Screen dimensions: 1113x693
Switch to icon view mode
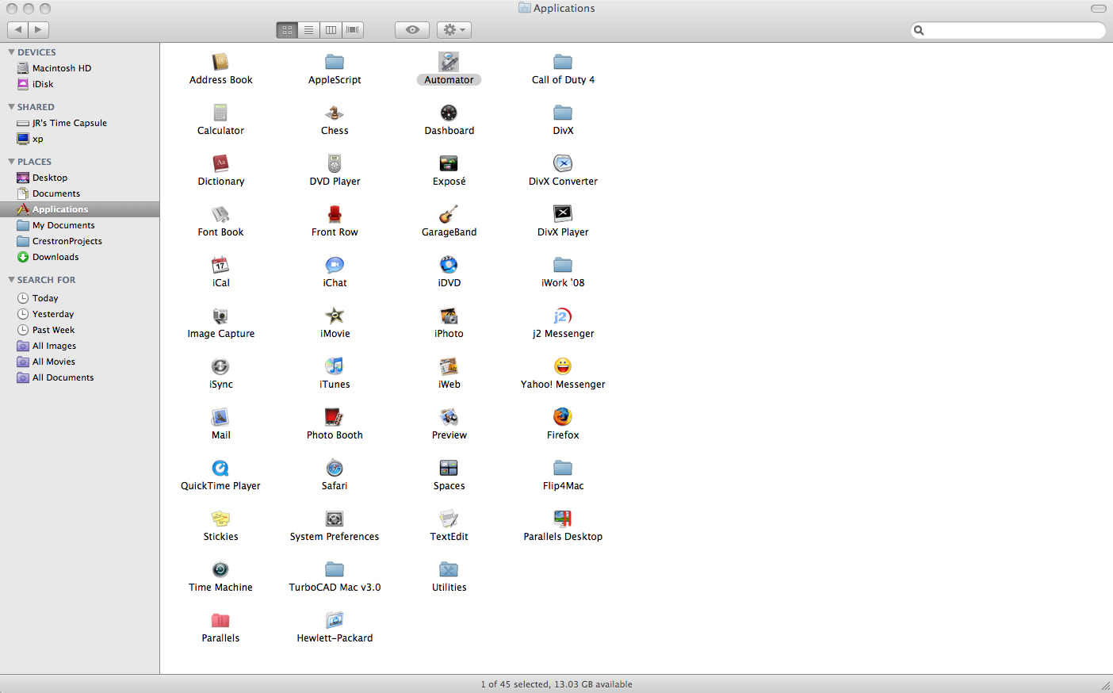point(287,29)
